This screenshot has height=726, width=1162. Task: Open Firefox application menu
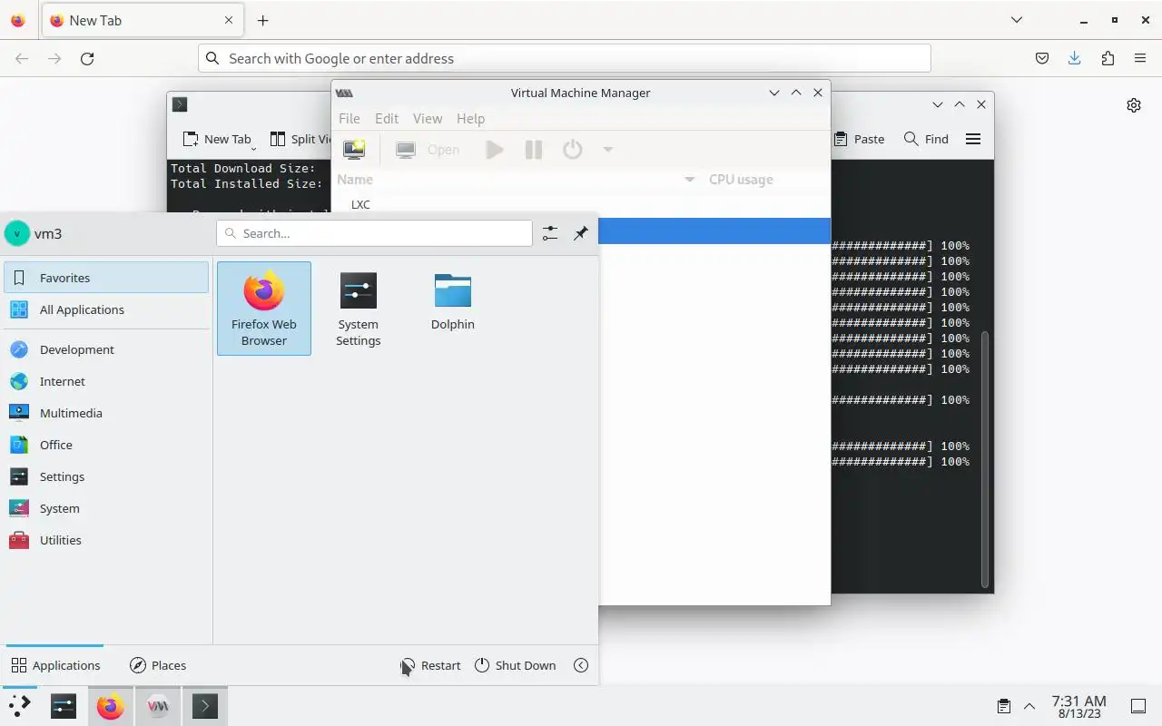coord(1140,58)
